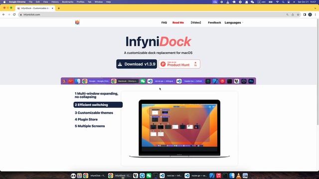This screenshot has height=179, width=319.
Task: Click the Spotlight search icon in menu bar
Action: click(x=283, y=2)
